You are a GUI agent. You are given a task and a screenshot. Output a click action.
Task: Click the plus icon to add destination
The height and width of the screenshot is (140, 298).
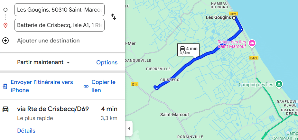click(x=5, y=41)
